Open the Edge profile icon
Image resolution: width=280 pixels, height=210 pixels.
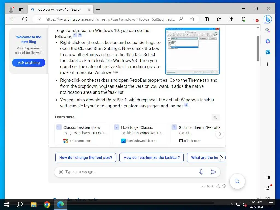pos(11,10)
